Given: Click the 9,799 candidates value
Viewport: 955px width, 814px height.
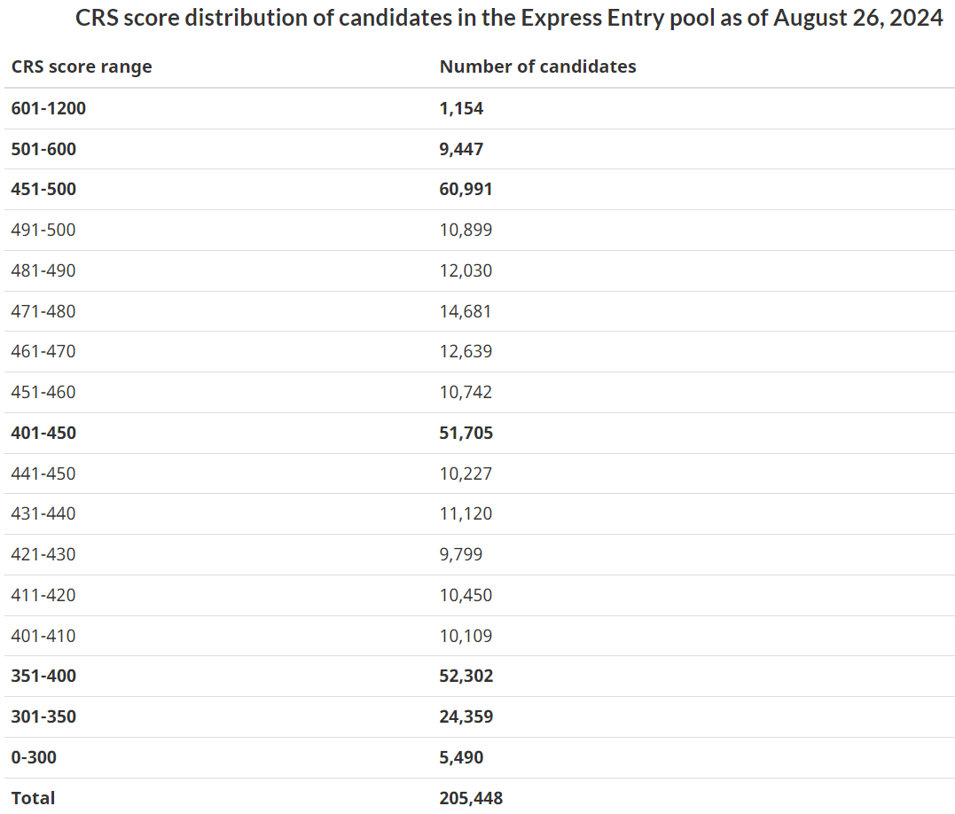Looking at the screenshot, I should 461,554.
